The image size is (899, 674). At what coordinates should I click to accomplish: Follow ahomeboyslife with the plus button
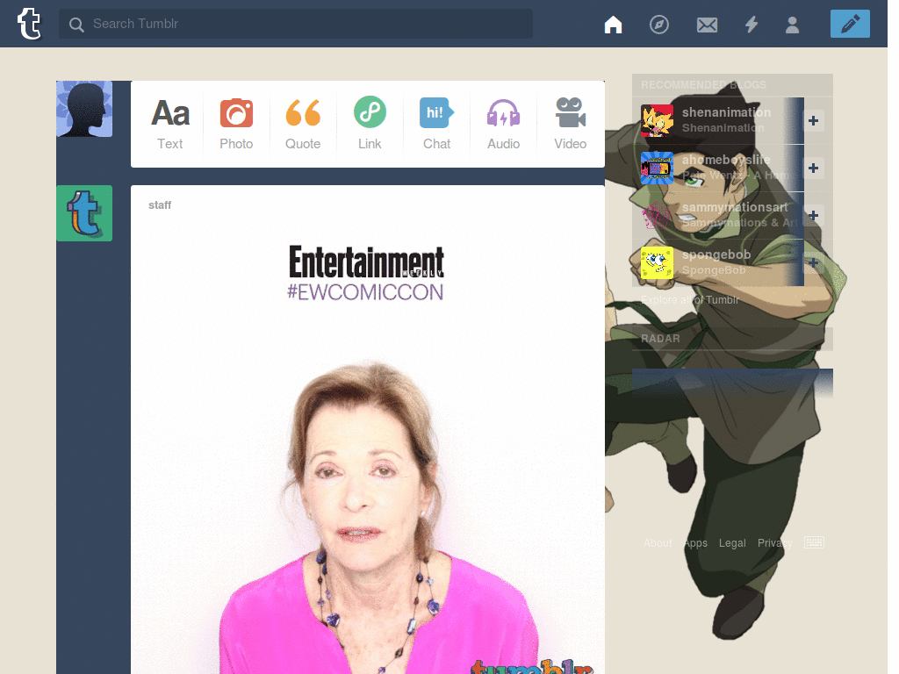813,168
